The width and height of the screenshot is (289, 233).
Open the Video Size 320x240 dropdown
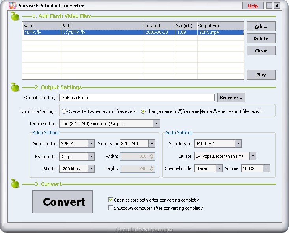click(x=152, y=144)
